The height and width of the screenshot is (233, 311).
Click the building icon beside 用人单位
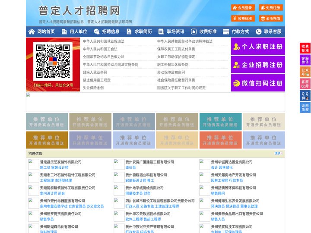tap(64, 31)
